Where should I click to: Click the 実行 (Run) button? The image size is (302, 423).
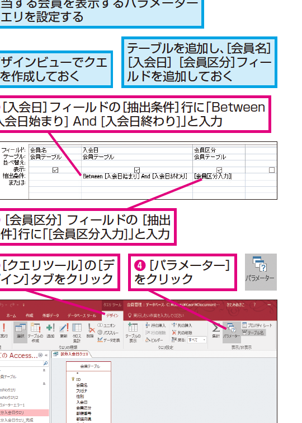(x=4, y=331)
